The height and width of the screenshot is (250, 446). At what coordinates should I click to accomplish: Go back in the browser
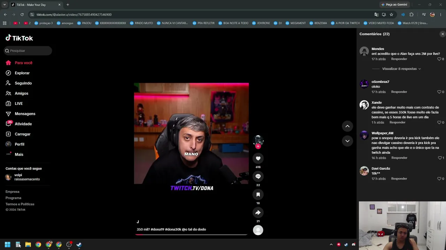5,15
